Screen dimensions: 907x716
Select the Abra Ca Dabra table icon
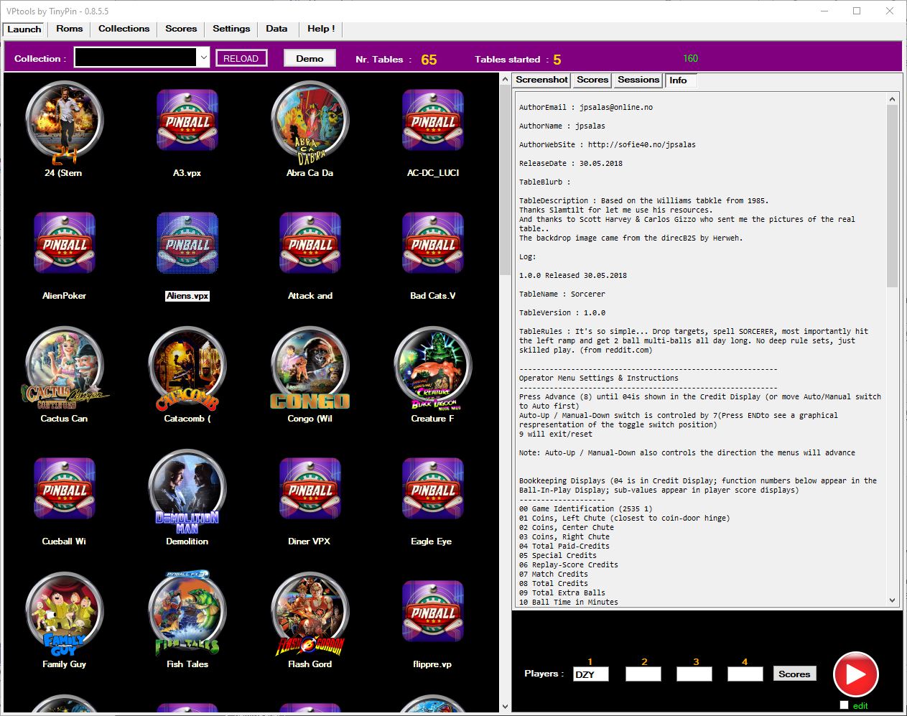pyautogui.click(x=310, y=121)
